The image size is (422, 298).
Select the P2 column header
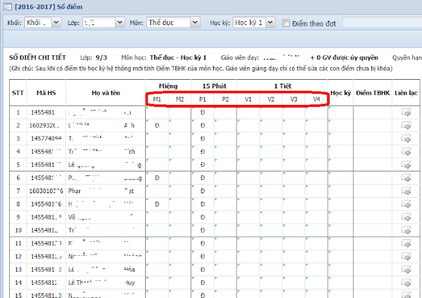(226, 100)
